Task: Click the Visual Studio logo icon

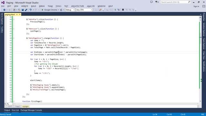Action: tap(3, 3)
